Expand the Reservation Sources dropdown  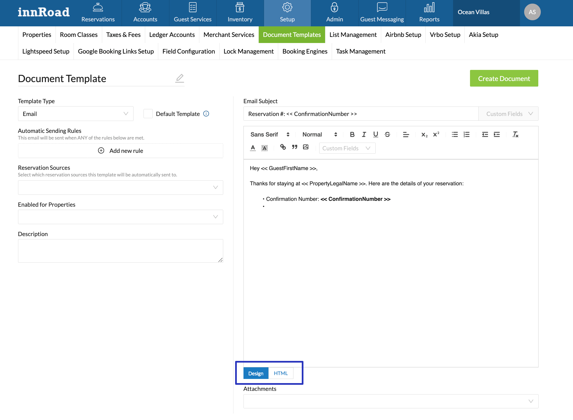[x=120, y=188]
